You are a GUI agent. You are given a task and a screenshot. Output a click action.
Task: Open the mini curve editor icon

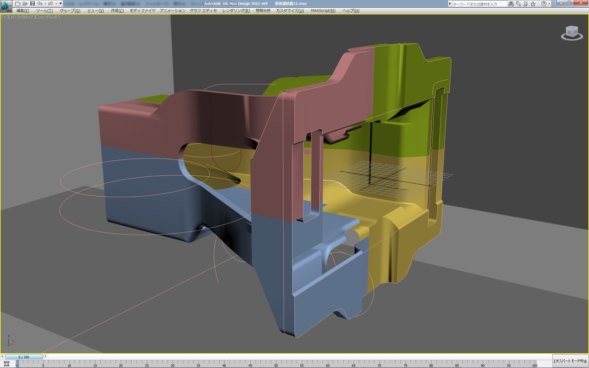point(6,364)
